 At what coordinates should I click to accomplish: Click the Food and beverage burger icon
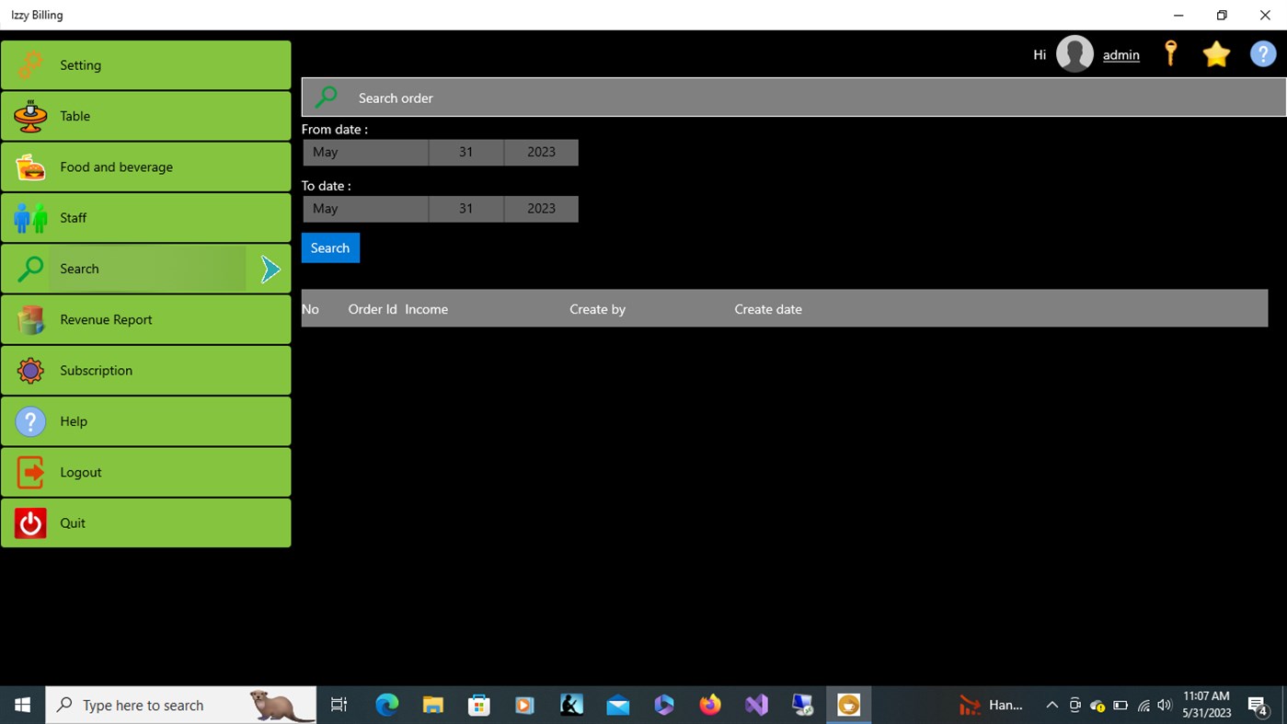[x=29, y=167]
